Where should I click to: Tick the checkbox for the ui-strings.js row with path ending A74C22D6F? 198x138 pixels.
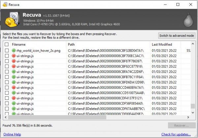click(7, 72)
